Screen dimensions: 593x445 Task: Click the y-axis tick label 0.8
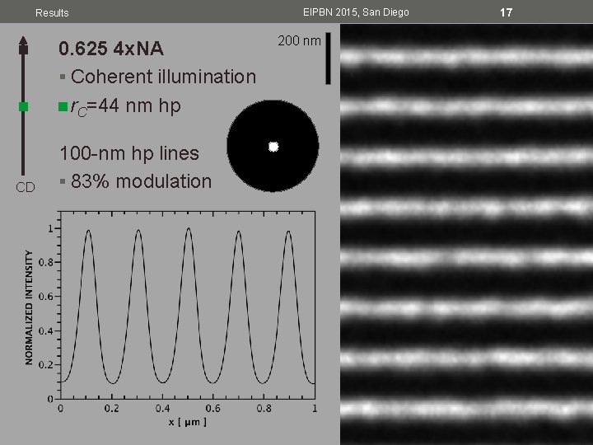click(x=46, y=263)
